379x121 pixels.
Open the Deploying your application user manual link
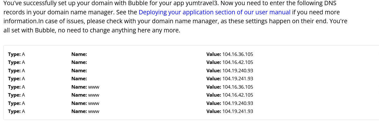click(x=214, y=13)
